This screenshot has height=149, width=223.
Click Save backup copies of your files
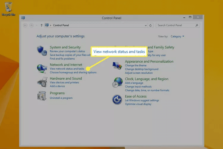[70, 55]
